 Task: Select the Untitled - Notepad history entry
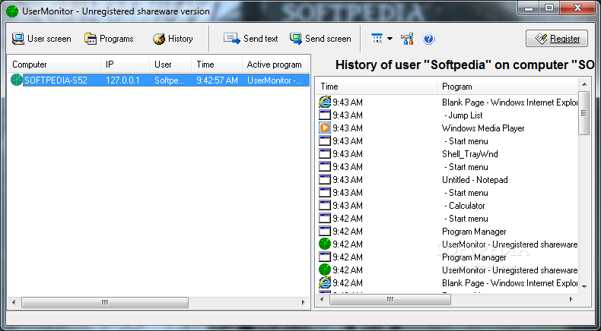click(x=475, y=180)
